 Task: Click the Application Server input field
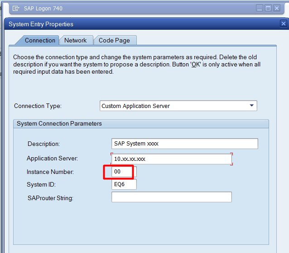click(x=172, y=159)
